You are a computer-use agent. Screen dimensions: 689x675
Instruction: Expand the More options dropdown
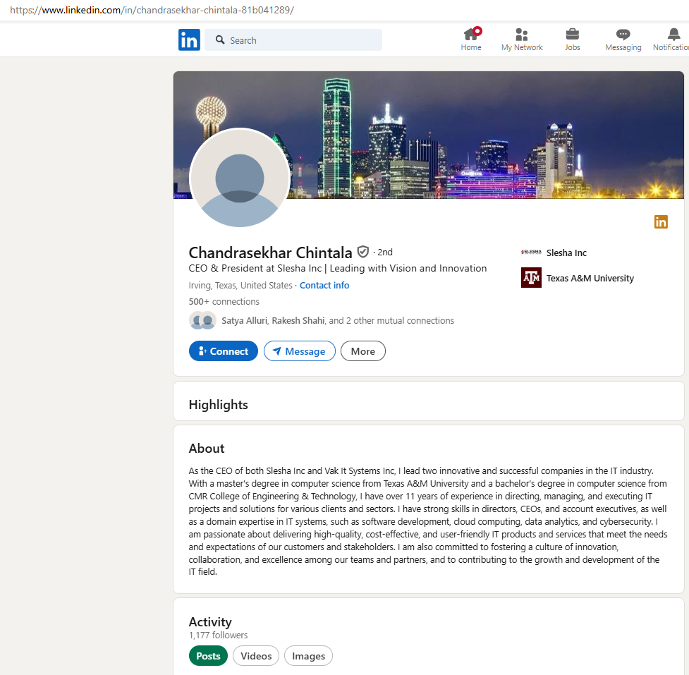(x=362, y=351)
